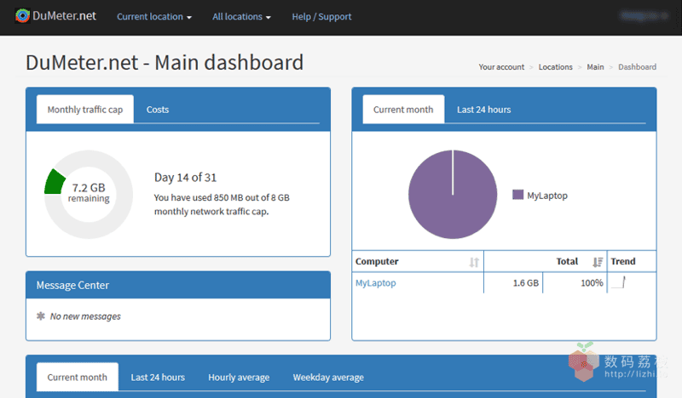
Task: Open the Weekday average tab
Action: (x=328, y=378)
